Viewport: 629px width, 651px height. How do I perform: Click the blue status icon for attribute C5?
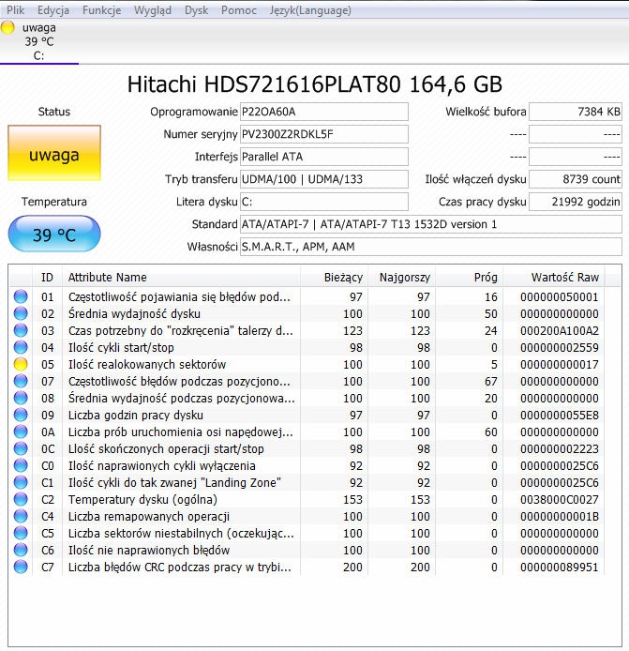coord(21,533)
